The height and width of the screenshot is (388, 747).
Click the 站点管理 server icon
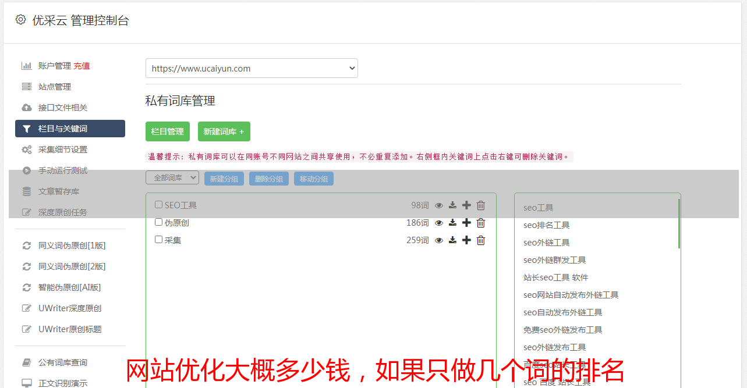(x=27, y=87)
